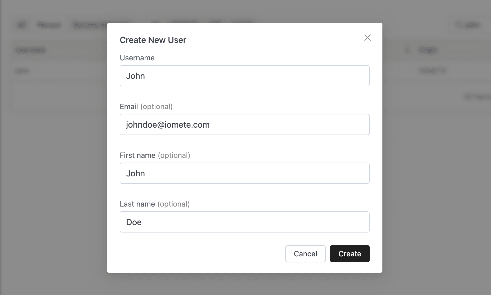Click the Username input field
Viewport: 491px width, 295px height.
244,76
